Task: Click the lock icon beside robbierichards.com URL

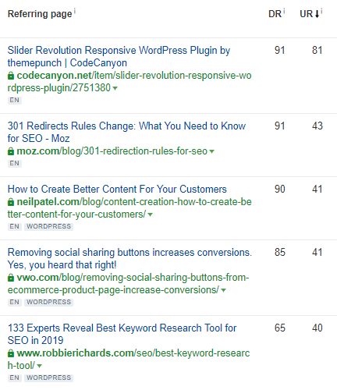Action: click(11, 353)
